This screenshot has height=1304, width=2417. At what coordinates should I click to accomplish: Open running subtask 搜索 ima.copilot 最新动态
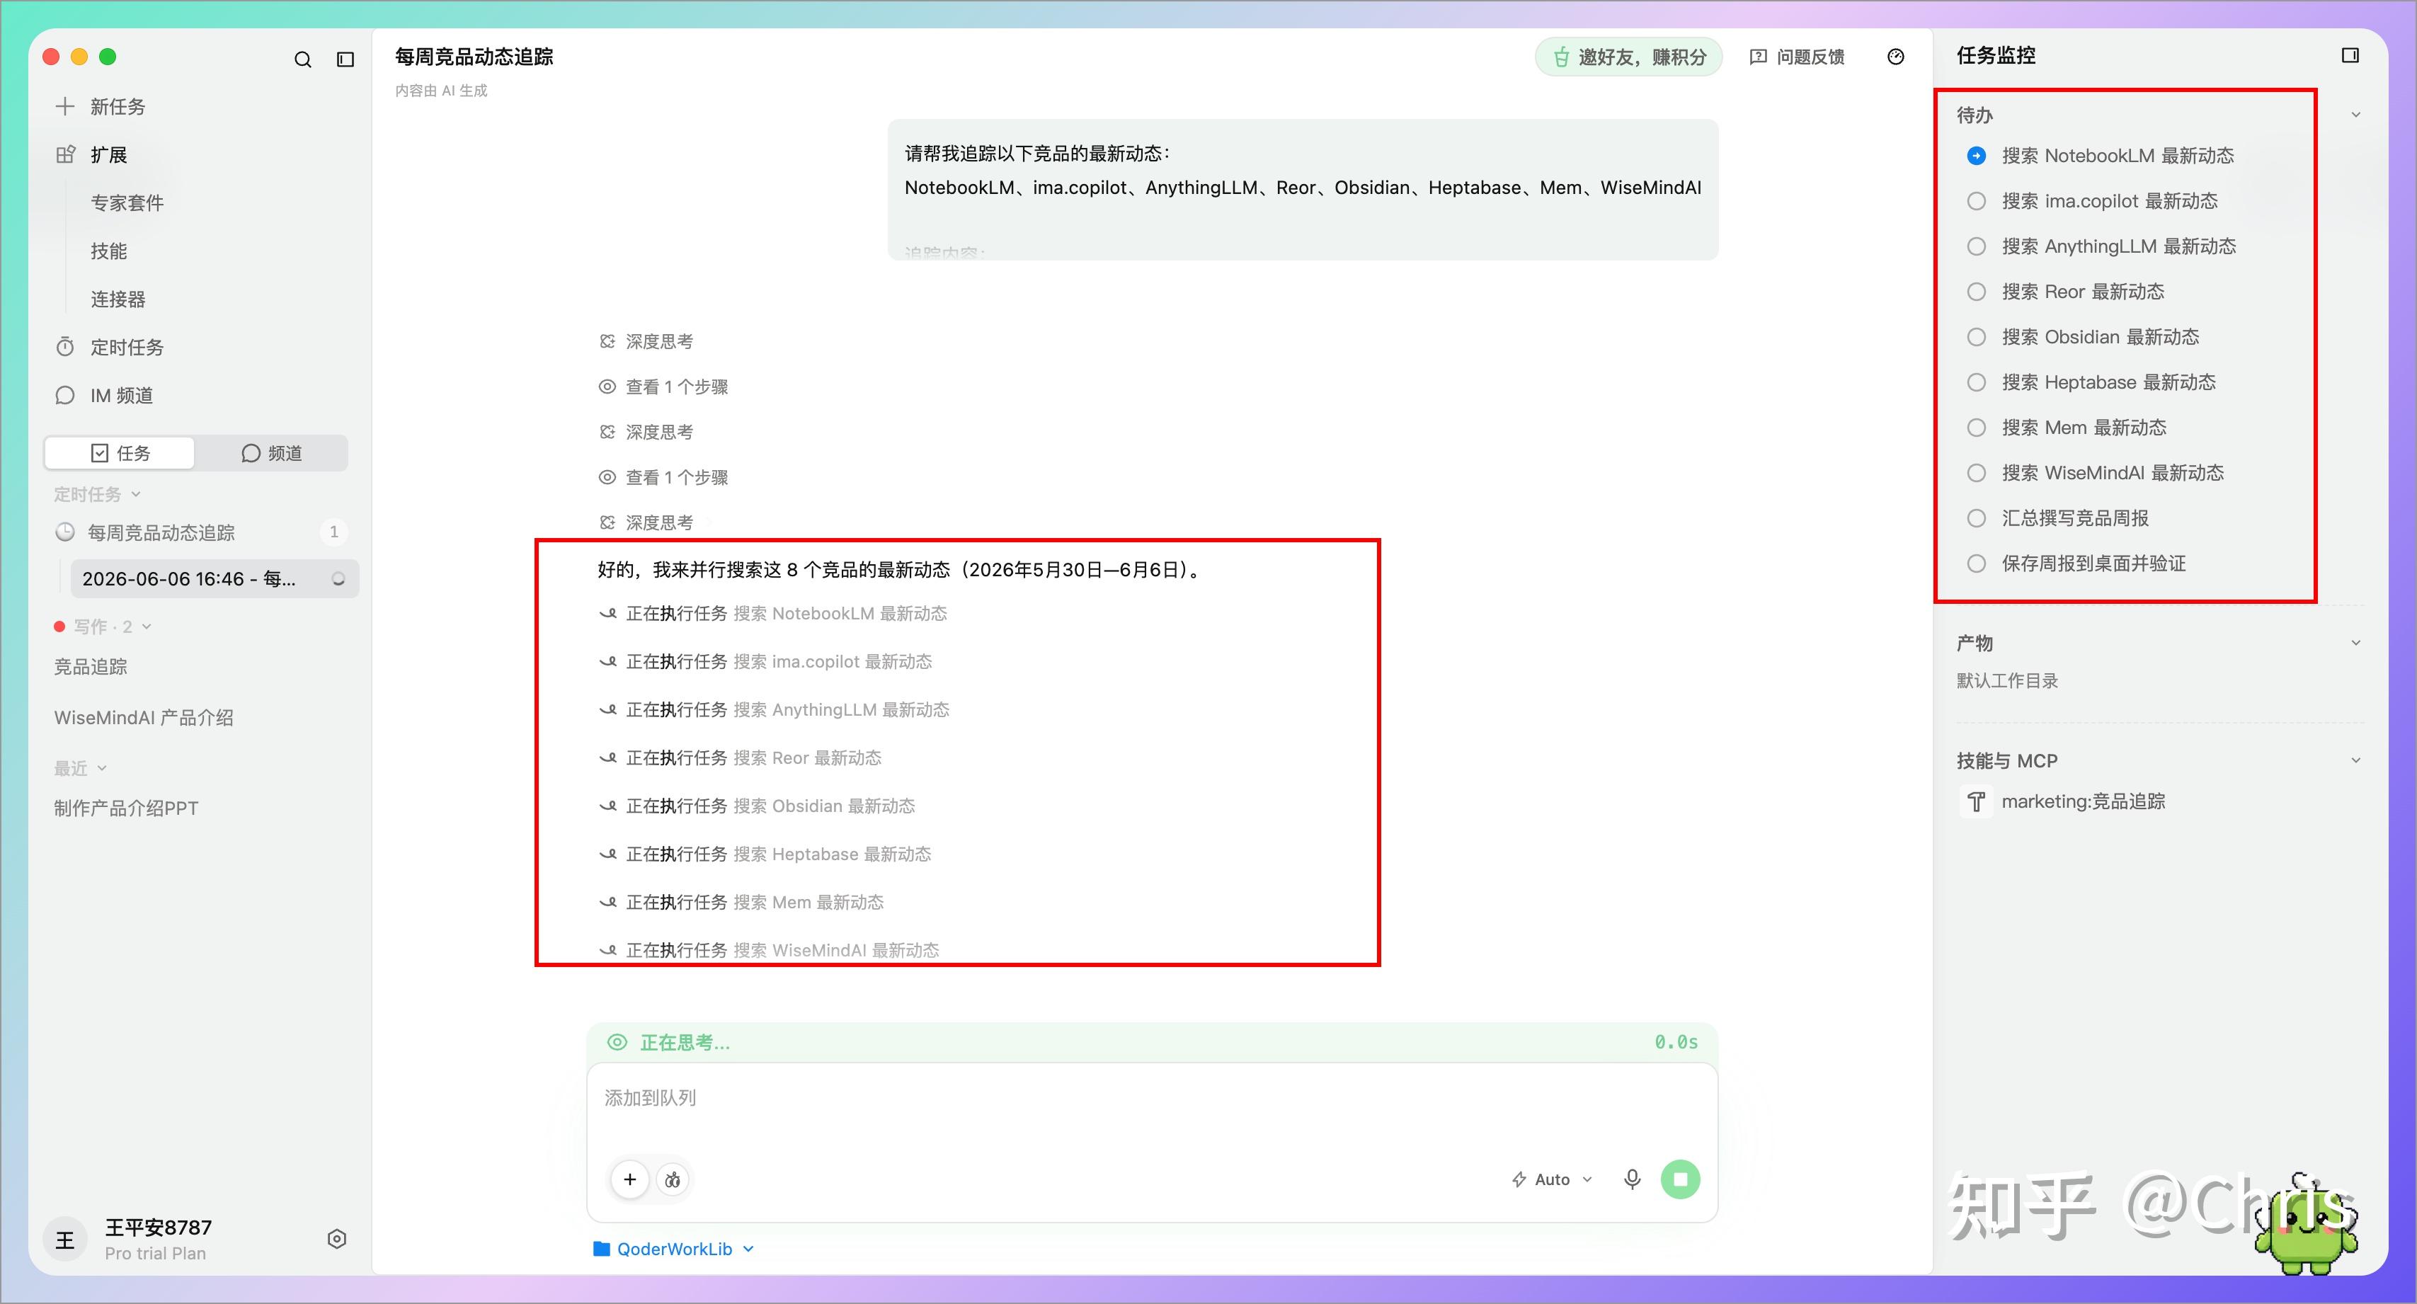coord(765,661)
